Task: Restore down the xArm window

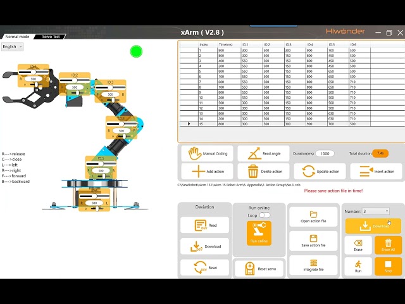Action: point(389,32)
